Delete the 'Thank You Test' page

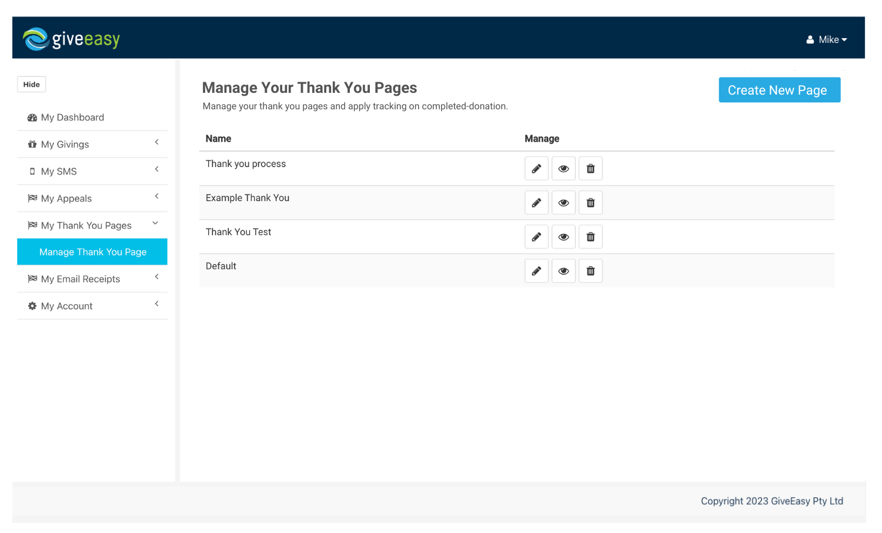click(x=590, y=237)
